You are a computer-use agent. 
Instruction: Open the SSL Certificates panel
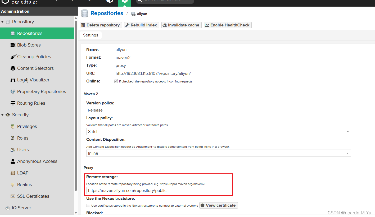coord(33,196)
